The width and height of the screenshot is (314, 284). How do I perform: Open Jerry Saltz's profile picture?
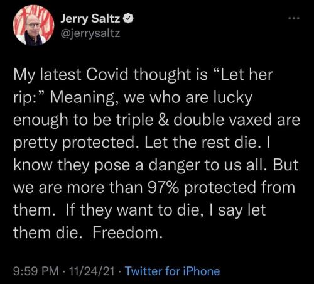33,25
